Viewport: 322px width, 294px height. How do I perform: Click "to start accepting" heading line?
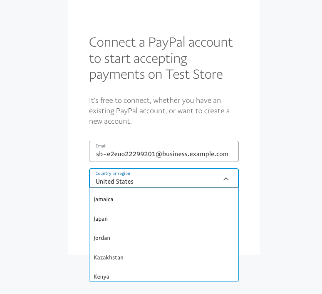click(138, 58)
